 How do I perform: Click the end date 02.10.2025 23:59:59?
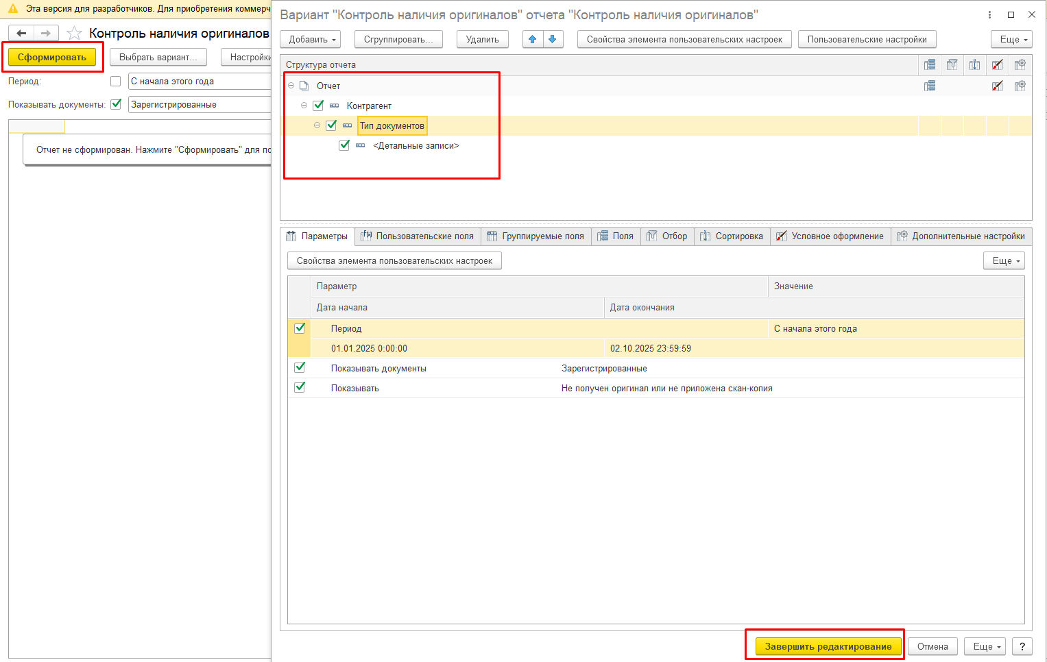tap(651, 348)
